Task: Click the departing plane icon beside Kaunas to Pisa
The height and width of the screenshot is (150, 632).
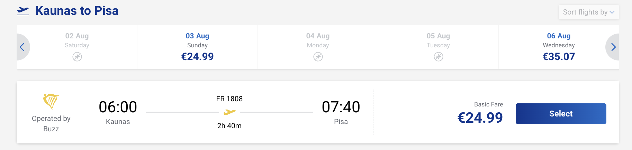Action: tap(23, 11)
